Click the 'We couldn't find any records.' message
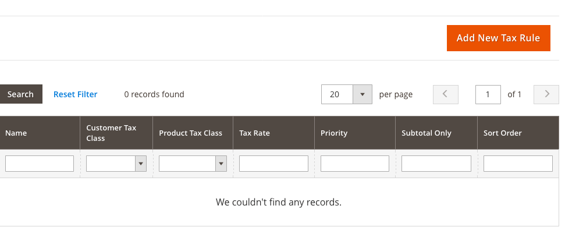The image size is (565, 241). [279, 202]
